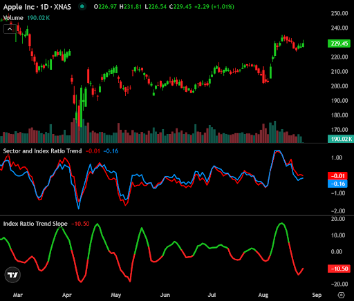Click the Volume indicator label
Image resolution: width=354 pixels, height=301 pixels.
13,18
